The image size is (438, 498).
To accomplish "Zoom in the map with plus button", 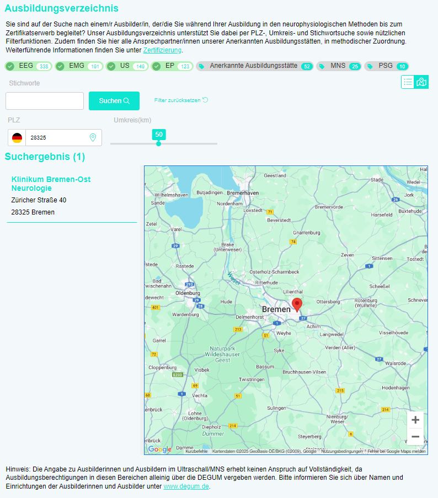I will coord(415,420).
